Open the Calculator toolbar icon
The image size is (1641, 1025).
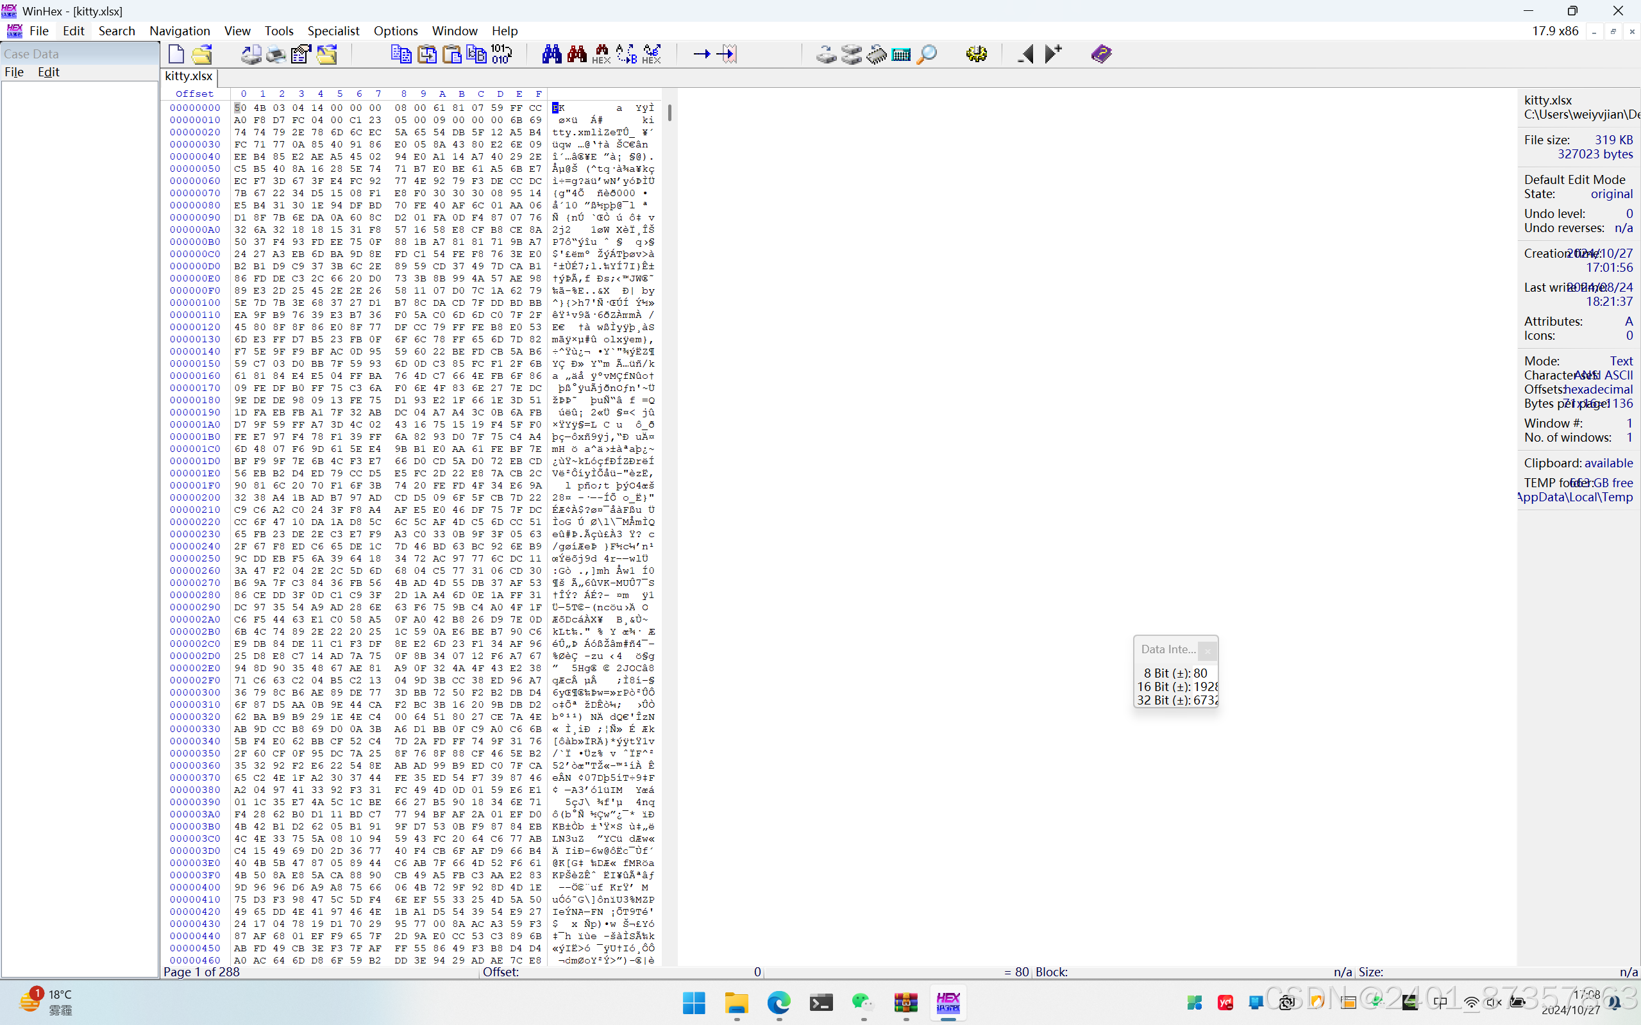coord(901,54)
